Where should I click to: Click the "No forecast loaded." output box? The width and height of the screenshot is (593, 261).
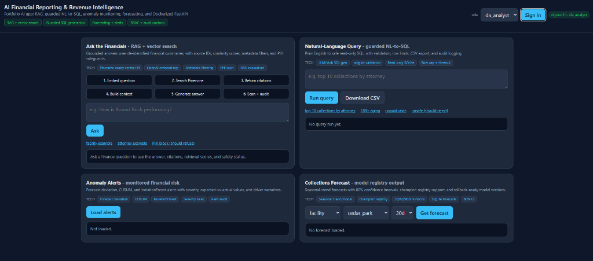pyautogui.click(x=406, y=230)
